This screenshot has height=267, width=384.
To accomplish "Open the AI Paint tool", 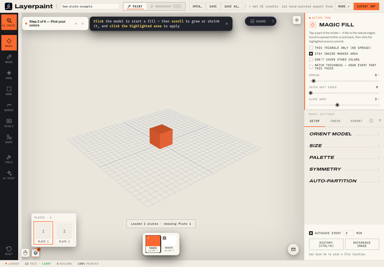I will 9,175.
